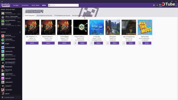178x100 pixels.
Task: Download the In The Sea modpack
Action: (92, 43)
